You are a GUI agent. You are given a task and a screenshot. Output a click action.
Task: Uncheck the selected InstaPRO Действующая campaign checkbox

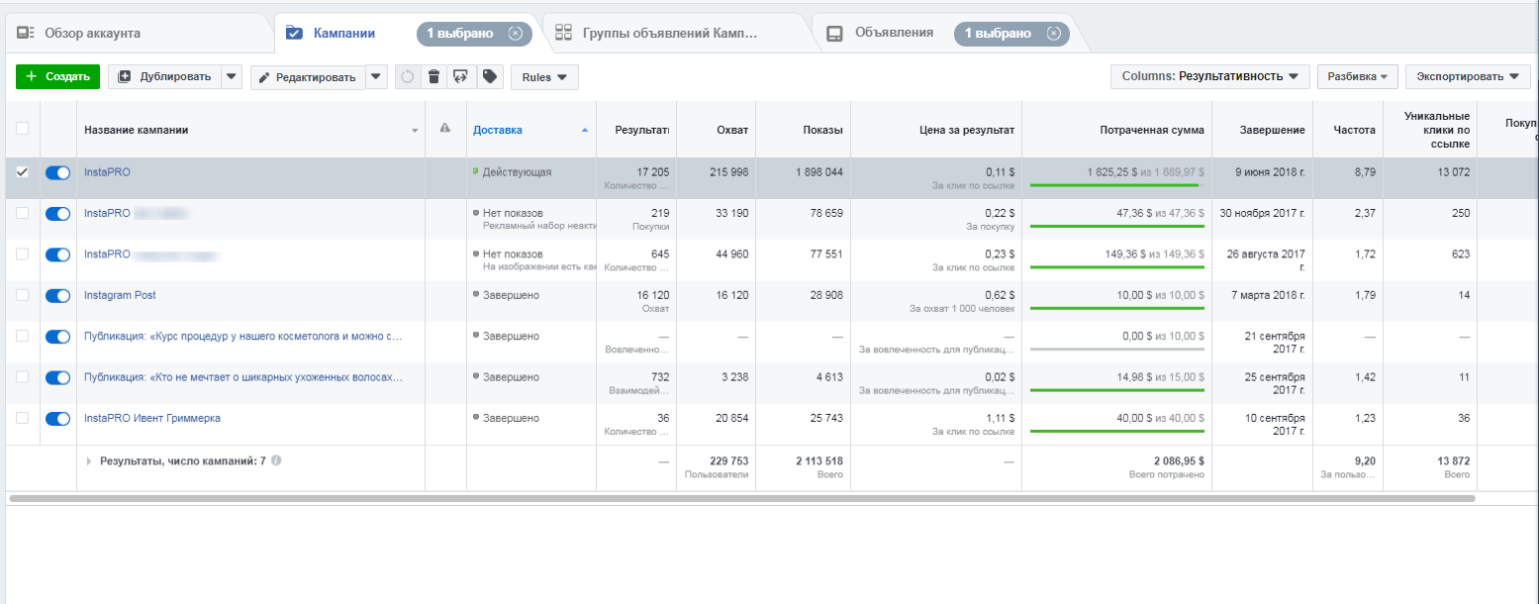pos(23,172)
